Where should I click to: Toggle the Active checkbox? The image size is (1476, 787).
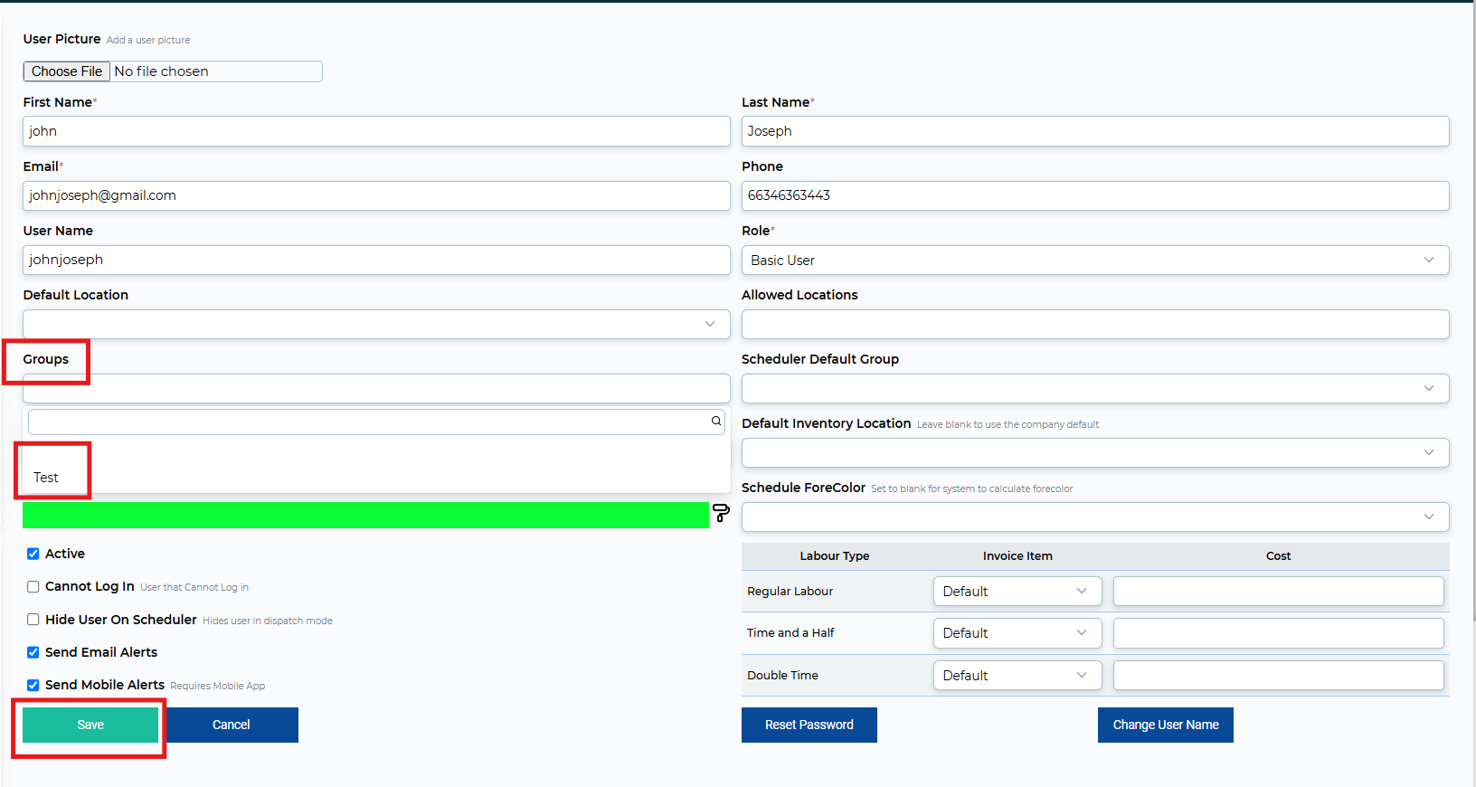[x=33, y=554]
